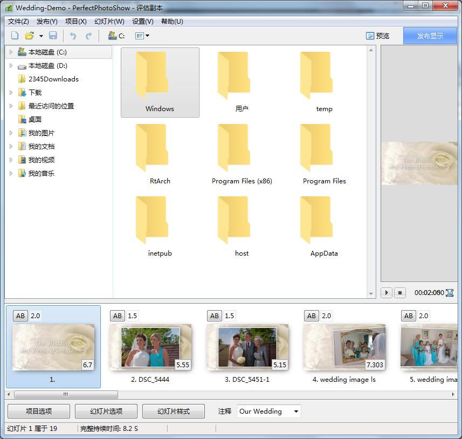This screenshot has width=462, height=439.
Task: Toggle the AB transition on slide DSC_5451-1
Action: coord(215,315)
